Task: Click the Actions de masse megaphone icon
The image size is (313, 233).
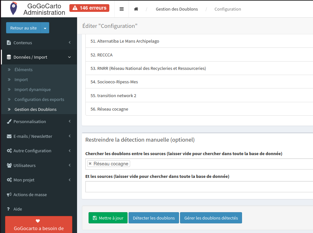Action: 9,195
